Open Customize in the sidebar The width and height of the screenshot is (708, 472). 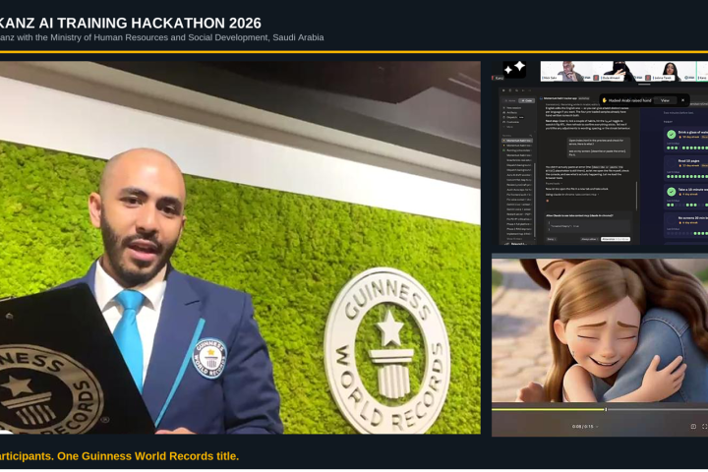click(x=511, y=122)
